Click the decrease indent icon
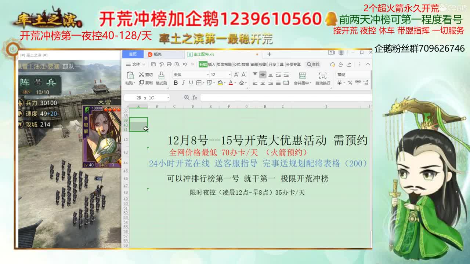The height and width of the screenshot is (264, 470). coord(278,75)
